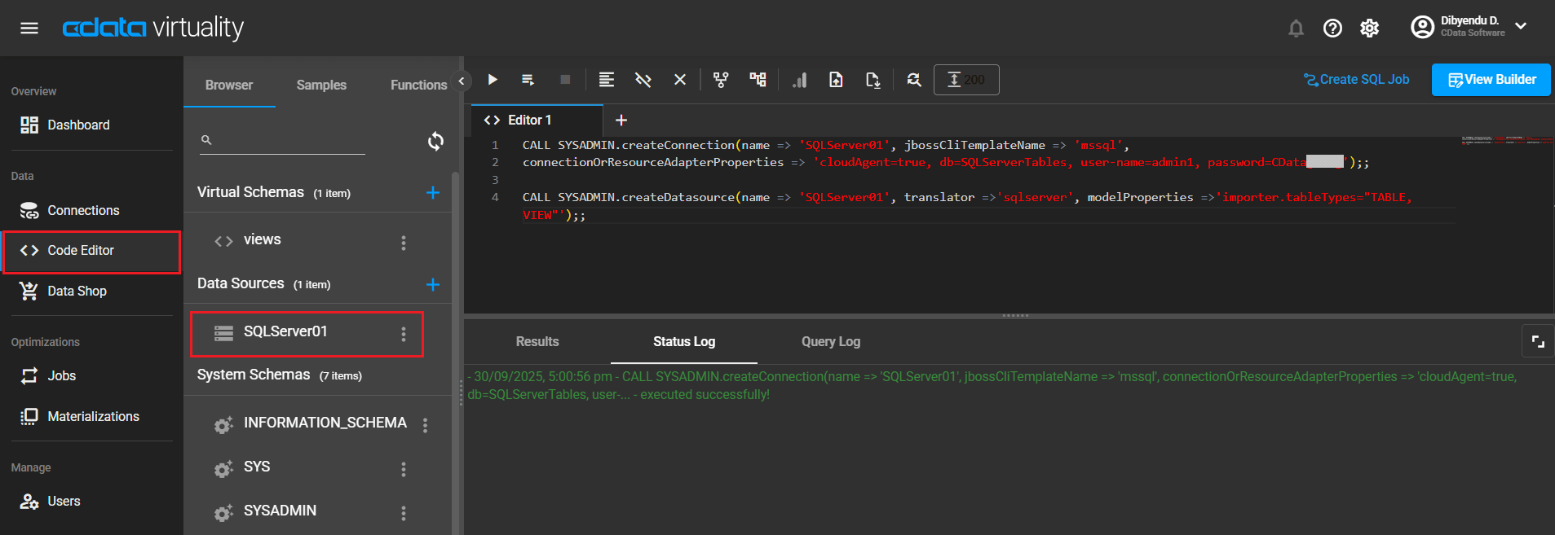Screen dimensions: 1555x535
Task: Click the download file icon in toolbar
Action: (x=872, y=80)
